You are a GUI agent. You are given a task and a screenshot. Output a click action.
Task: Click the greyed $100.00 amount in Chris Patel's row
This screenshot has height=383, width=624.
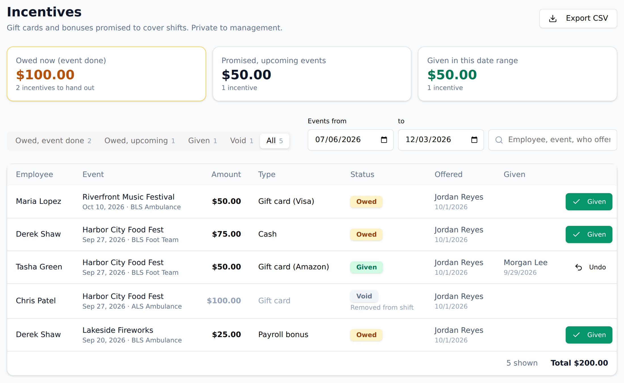[224, 301]
